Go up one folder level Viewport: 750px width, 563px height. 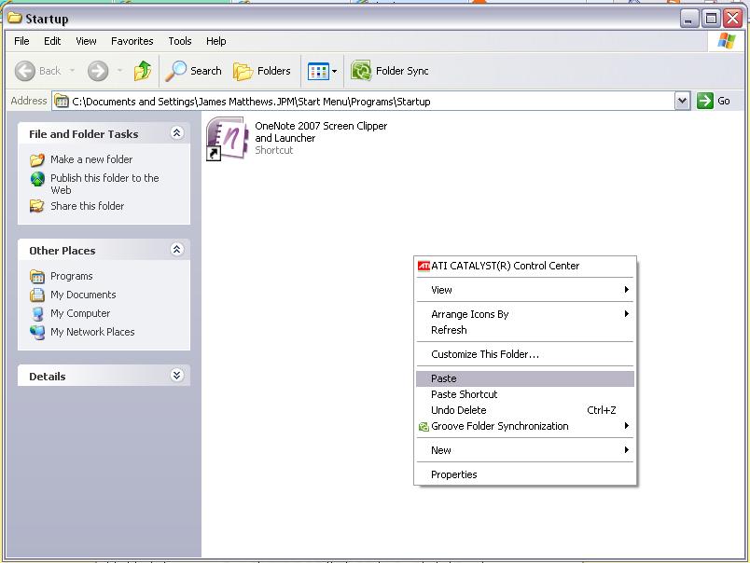point(142,71)
